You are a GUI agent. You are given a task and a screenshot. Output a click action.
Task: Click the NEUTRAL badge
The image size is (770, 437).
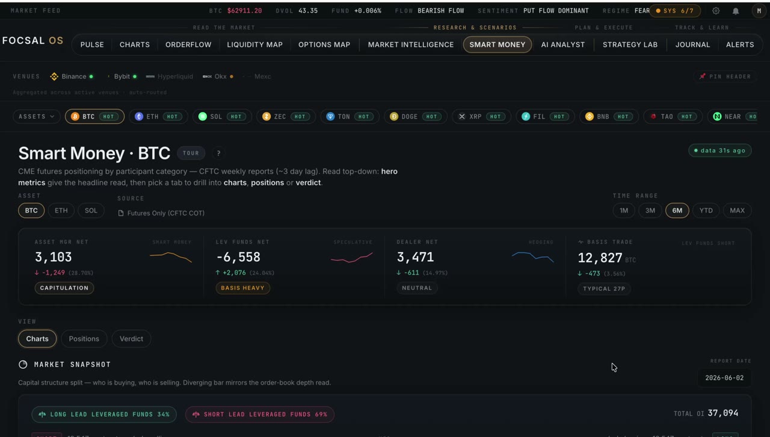(417, 288)
